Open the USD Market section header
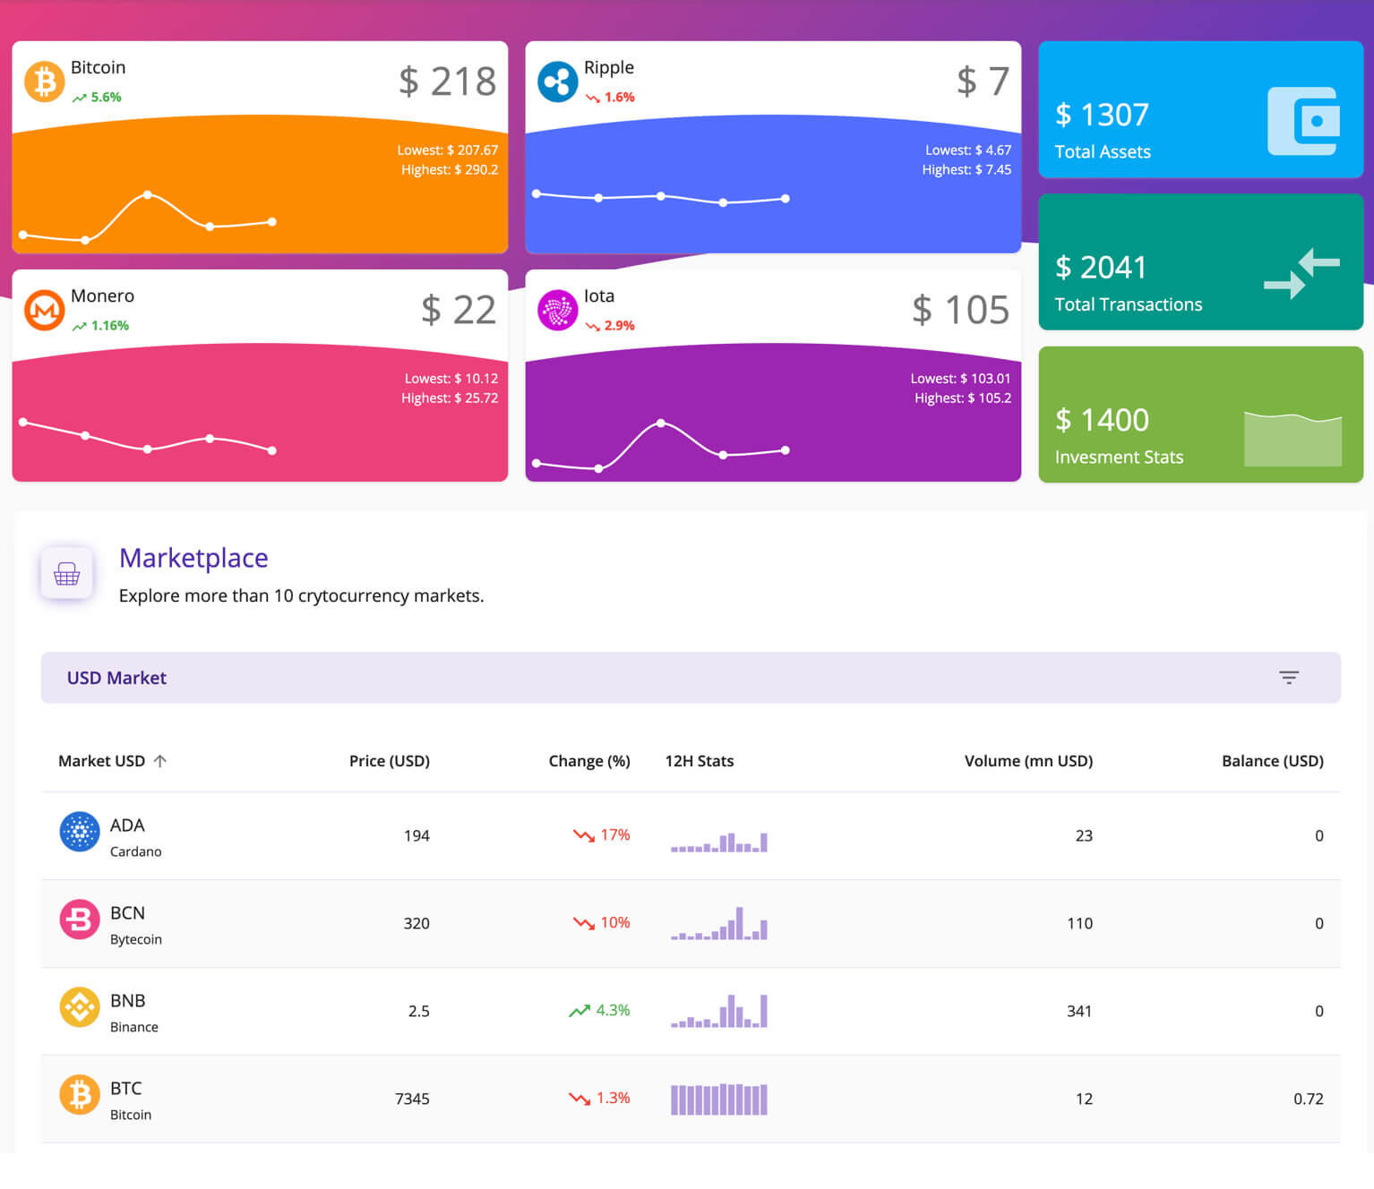Screen dimensions: 1374x1189 click(691, 678)
